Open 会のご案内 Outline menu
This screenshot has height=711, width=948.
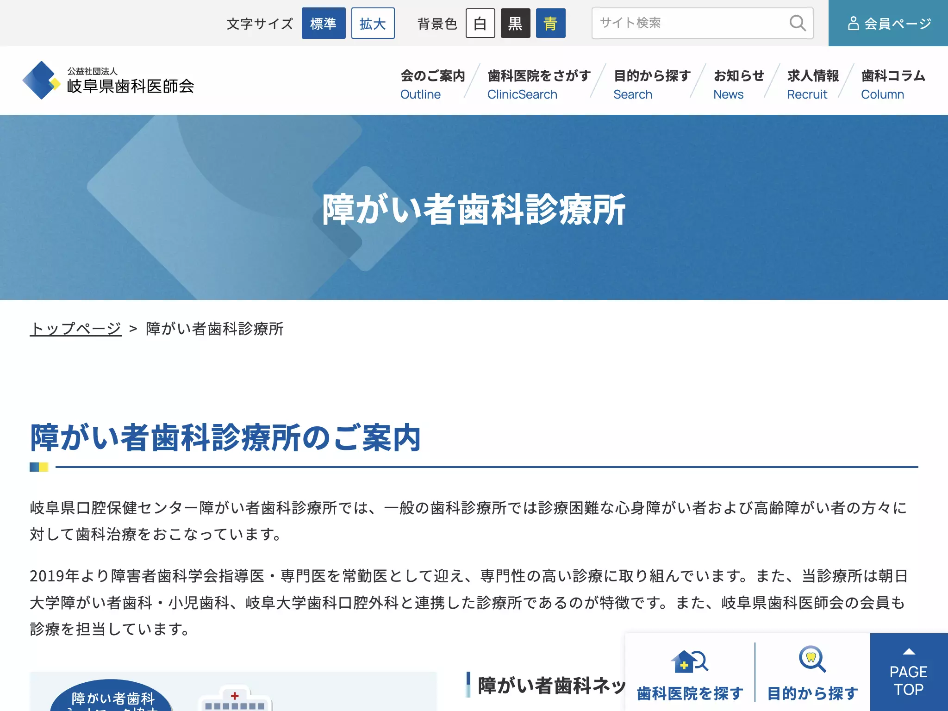432,84
